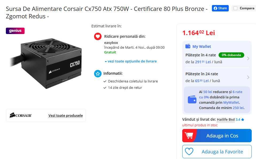This screenshot has height=159, width=256.
Task: Open the 4-installment payment option chevron
Action: coord(248,58)
